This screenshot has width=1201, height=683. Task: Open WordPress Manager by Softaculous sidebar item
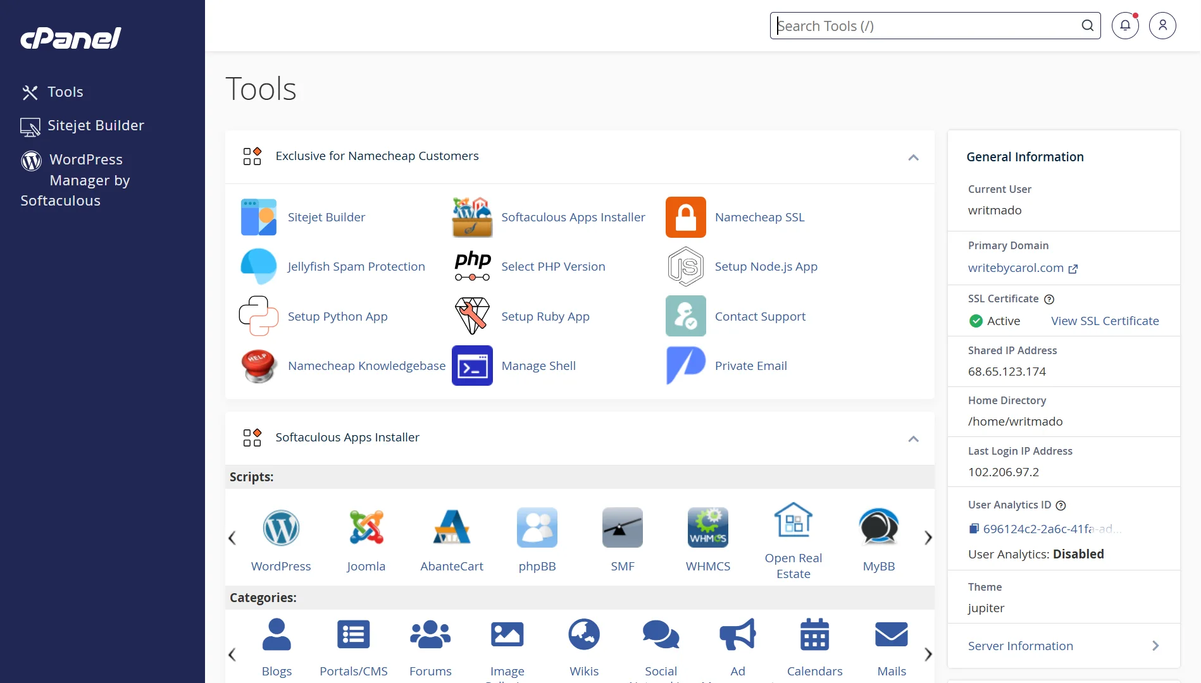(75, 180)
